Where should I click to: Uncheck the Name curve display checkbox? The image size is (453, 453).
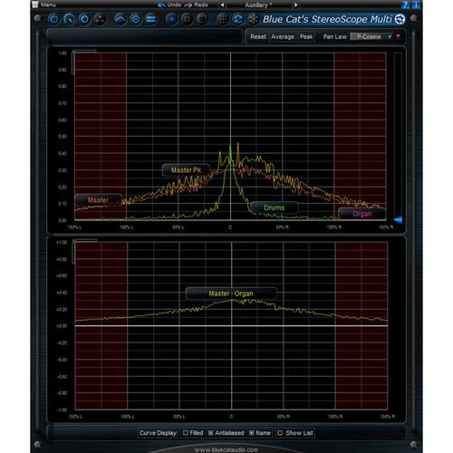(251, 433)
